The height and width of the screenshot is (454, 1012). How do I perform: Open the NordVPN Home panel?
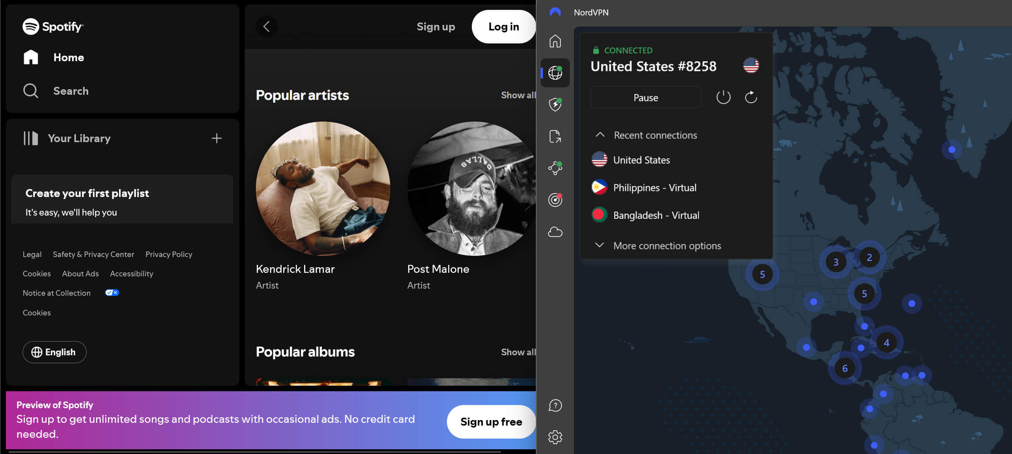tap(555, 41)
